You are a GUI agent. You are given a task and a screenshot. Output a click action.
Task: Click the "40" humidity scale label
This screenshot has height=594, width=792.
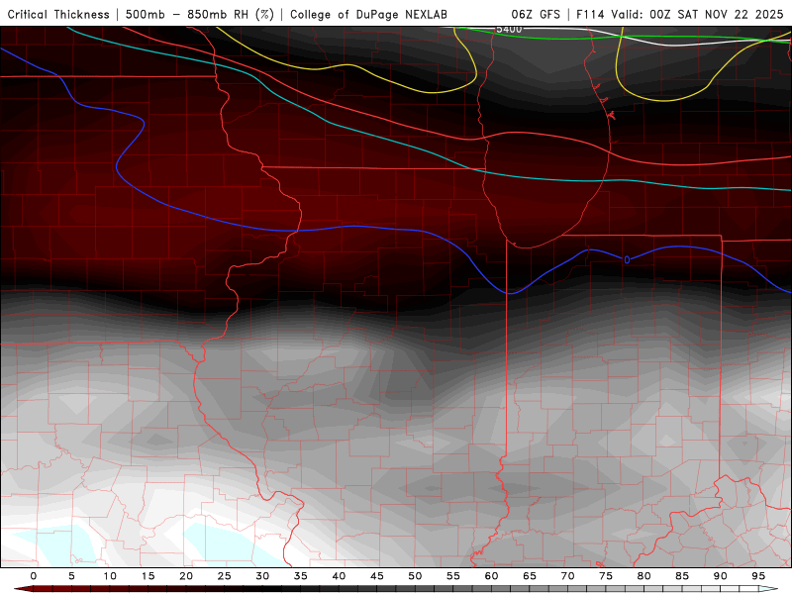click(x=339, y=576)
